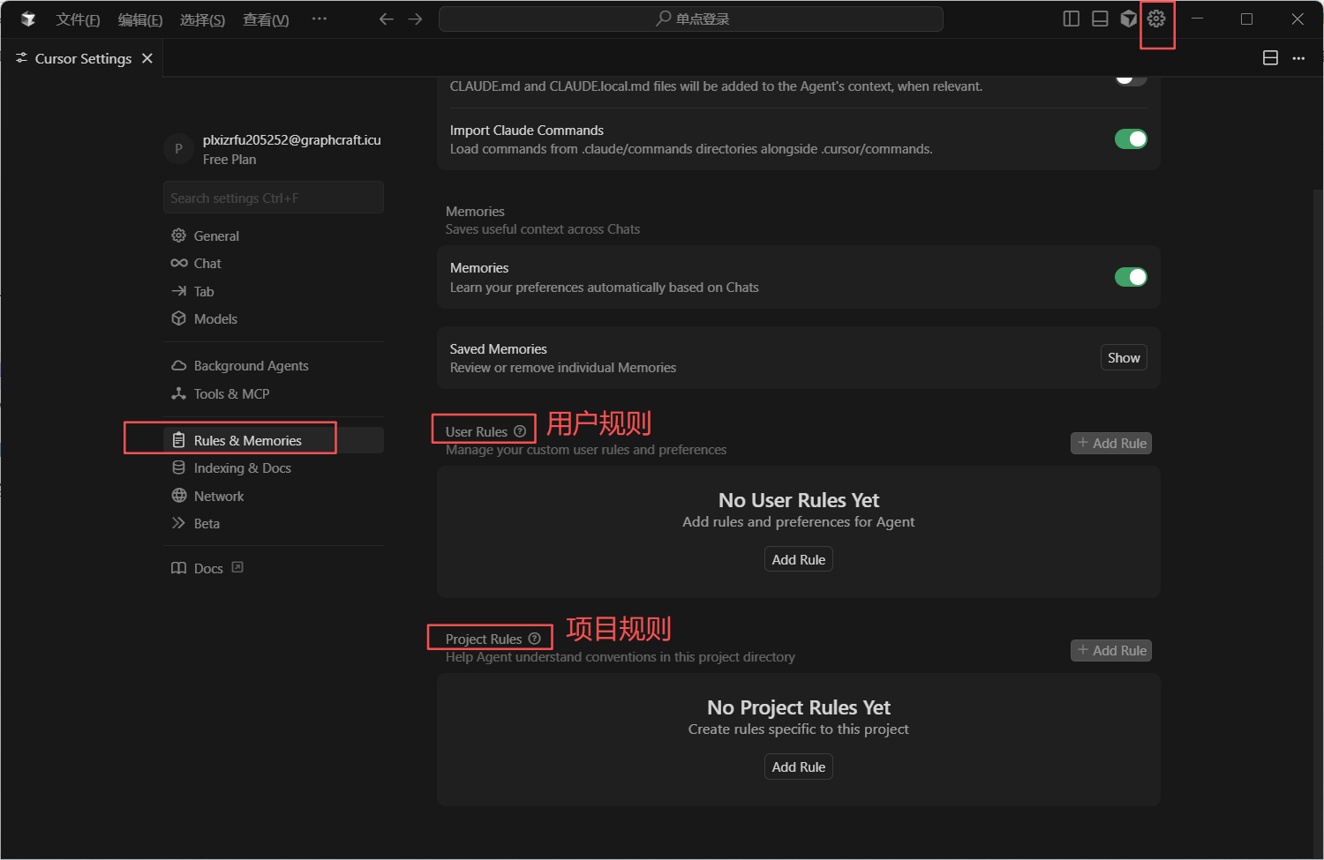Viewport: 1324px width, 860px height.
Task: Click the No User Rules Yet heading
Action: coord(799,500)
